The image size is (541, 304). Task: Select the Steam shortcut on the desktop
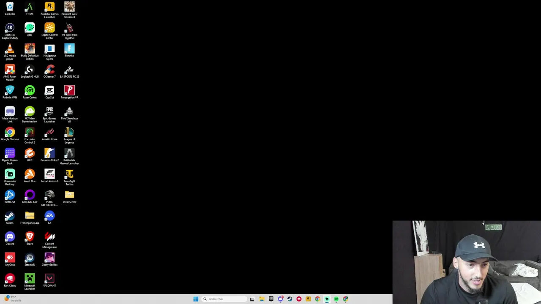click(x=10, y=218)
